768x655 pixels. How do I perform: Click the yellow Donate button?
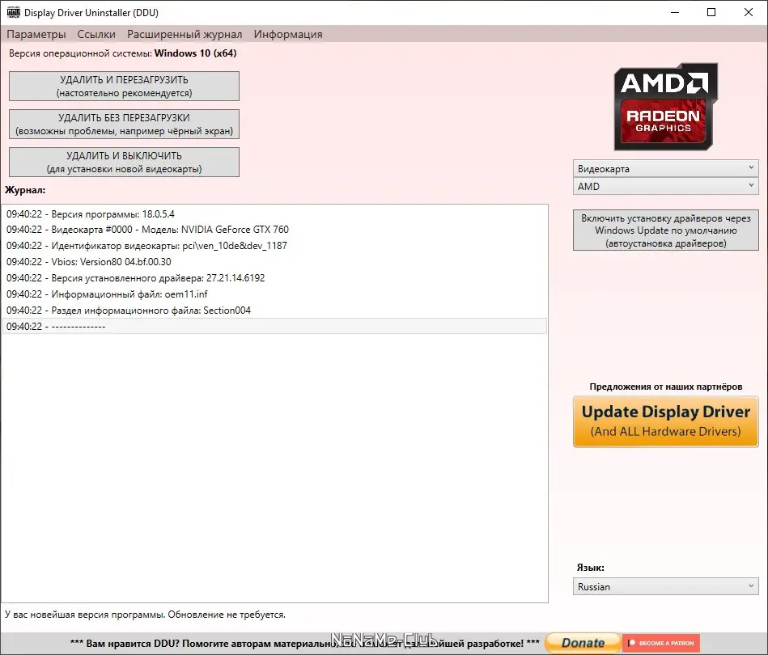[x=583, y=643]
